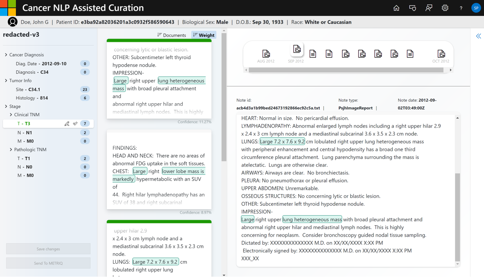Open the text note nearest OCT 2012
The width and height of the screenshot is (484, 277).
(x=410, y=54)
